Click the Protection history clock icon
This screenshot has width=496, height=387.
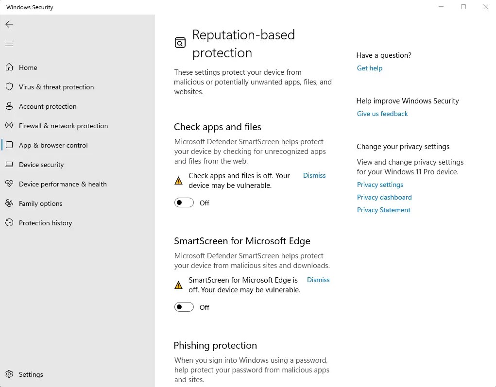(9, 223)
